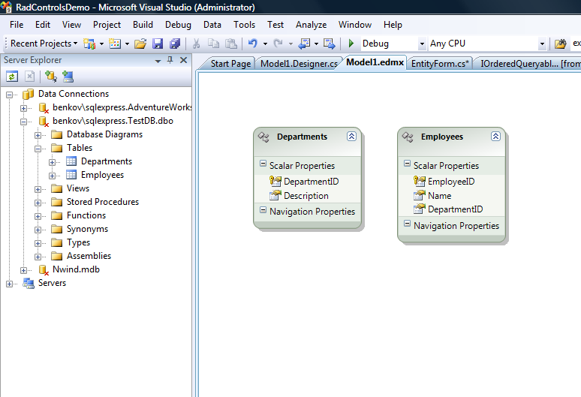
Task: Collapse the Employees entity shape
Action: pyautogui.click(x=495, y=137)
